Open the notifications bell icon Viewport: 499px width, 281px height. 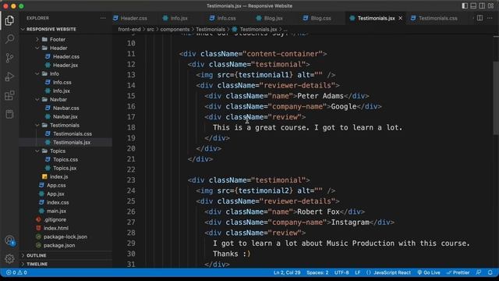(490, 272)
